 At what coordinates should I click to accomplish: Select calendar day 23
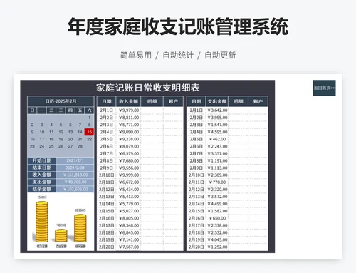tap(32, 146)
